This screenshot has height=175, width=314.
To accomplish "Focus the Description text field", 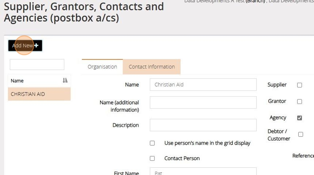I will pyautogui.click(x=203, y=125).
